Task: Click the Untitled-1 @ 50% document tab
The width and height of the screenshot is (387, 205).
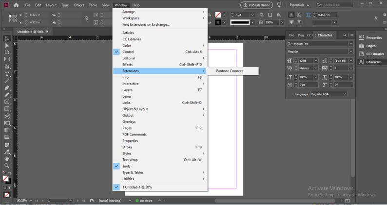Action: [x=30, y=32]
